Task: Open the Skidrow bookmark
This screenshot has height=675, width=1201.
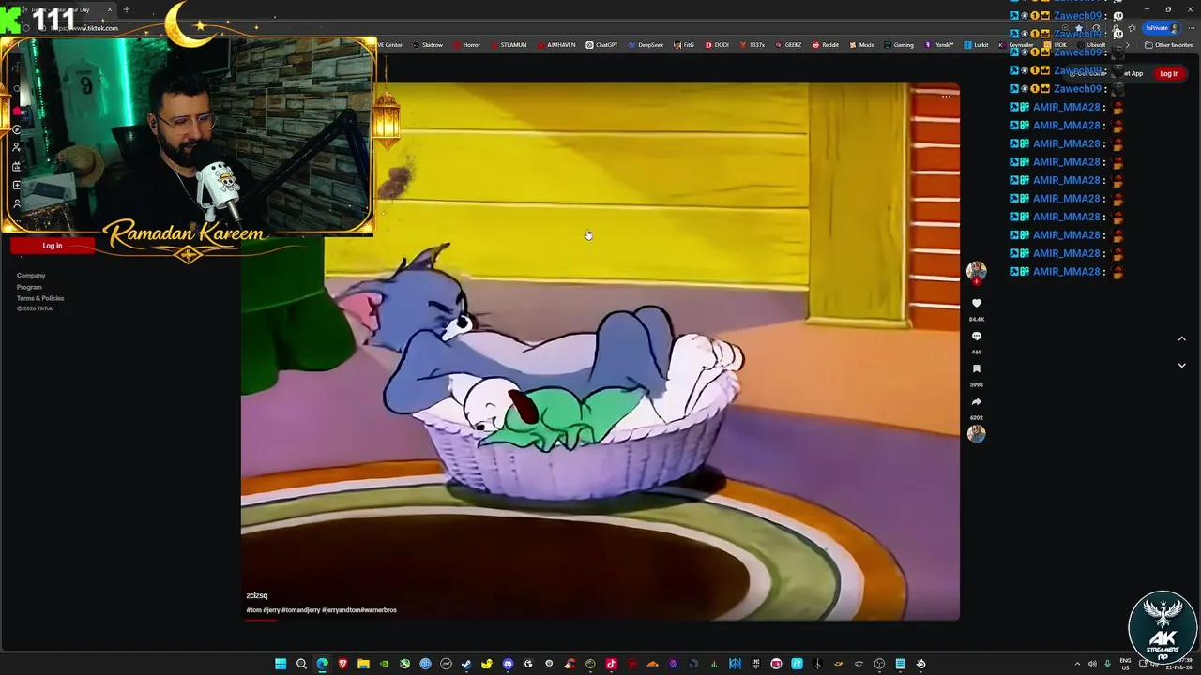Action: coord(427,45)
